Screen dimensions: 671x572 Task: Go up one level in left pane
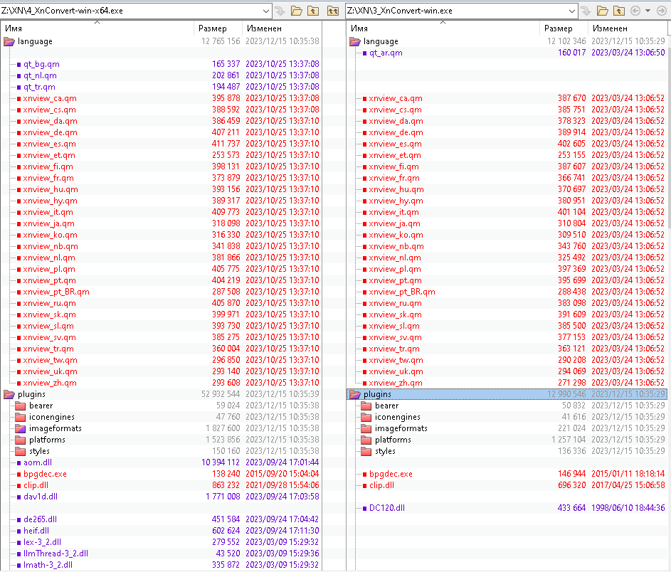tap(313, 11)
